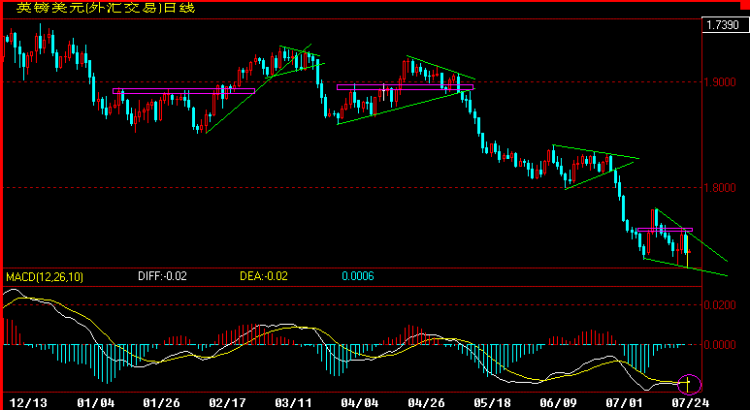
Task: Click the 1.9000 price axis label
Action: click(x=720, y=82)
